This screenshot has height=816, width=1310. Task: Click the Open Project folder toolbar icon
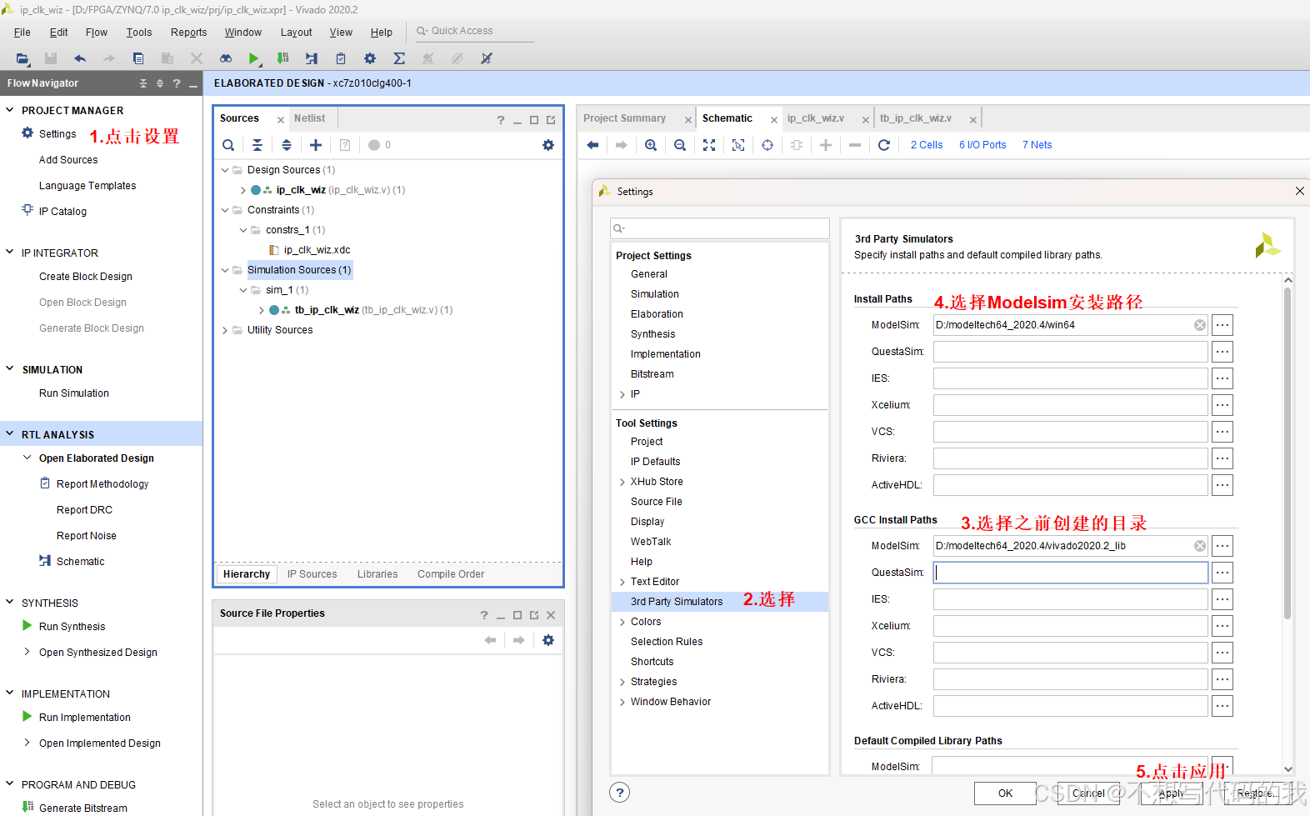(x=22, y=58)
